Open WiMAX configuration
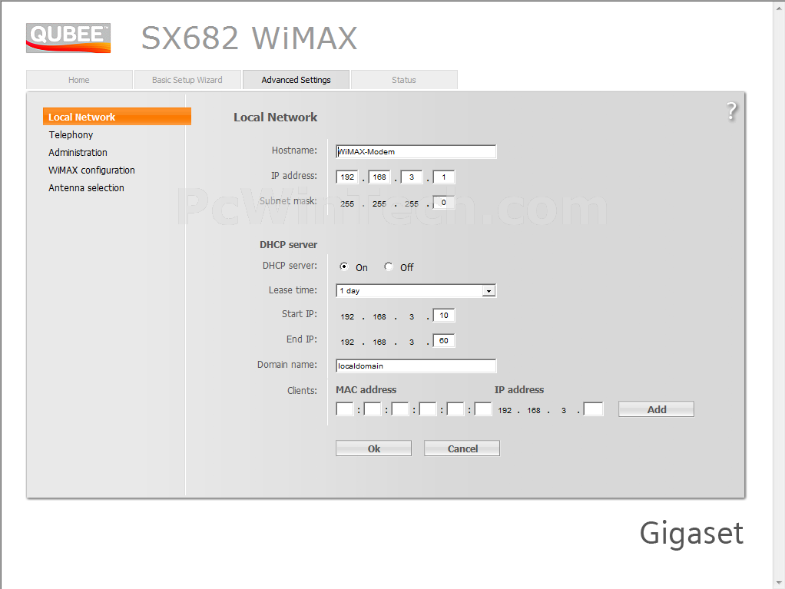This screenshot has width=785, height=589. pos(91,170)
